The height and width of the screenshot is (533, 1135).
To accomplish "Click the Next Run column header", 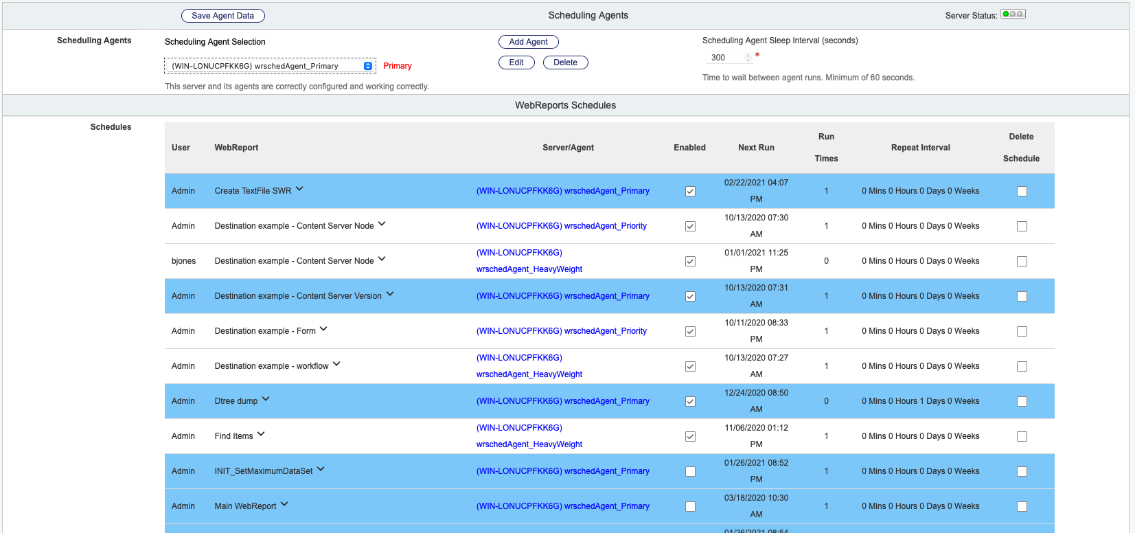I will pyautogui.click(x=756, y=148).
